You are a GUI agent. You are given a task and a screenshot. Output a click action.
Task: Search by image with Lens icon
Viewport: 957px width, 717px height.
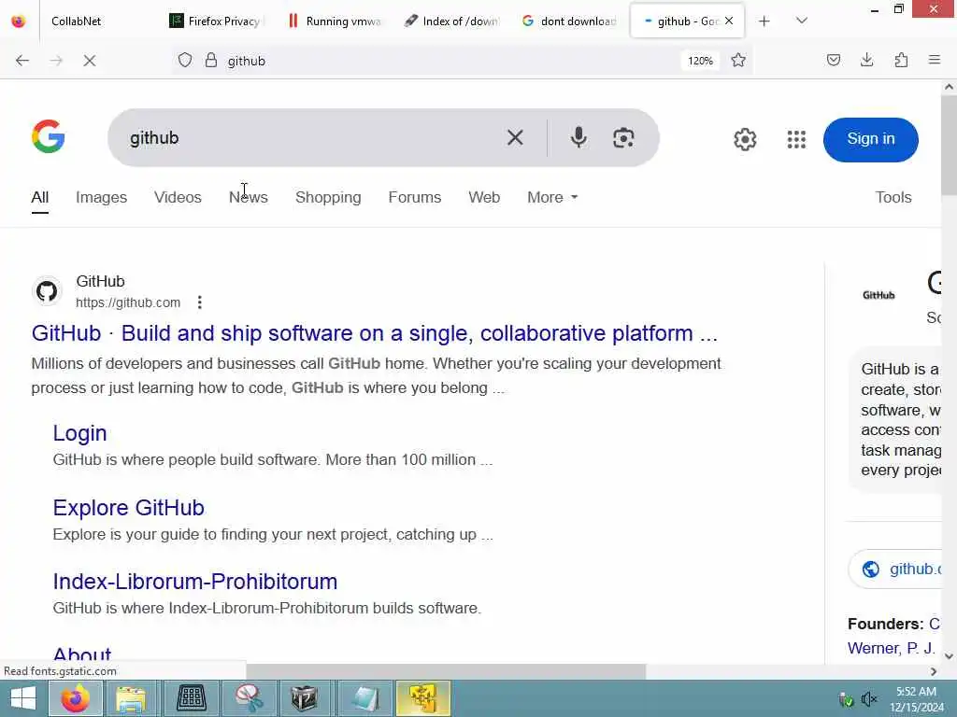(623, 138)
